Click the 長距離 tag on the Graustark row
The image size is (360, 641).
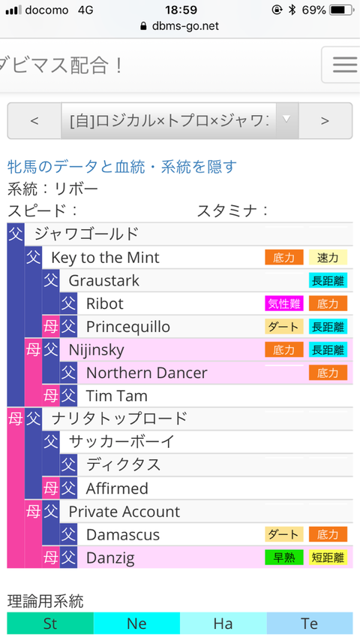[328, 280]
